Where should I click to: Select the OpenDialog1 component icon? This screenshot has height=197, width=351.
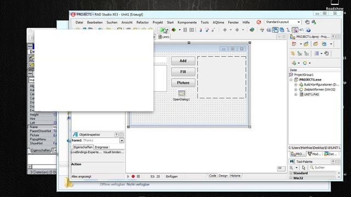(182, 93)
